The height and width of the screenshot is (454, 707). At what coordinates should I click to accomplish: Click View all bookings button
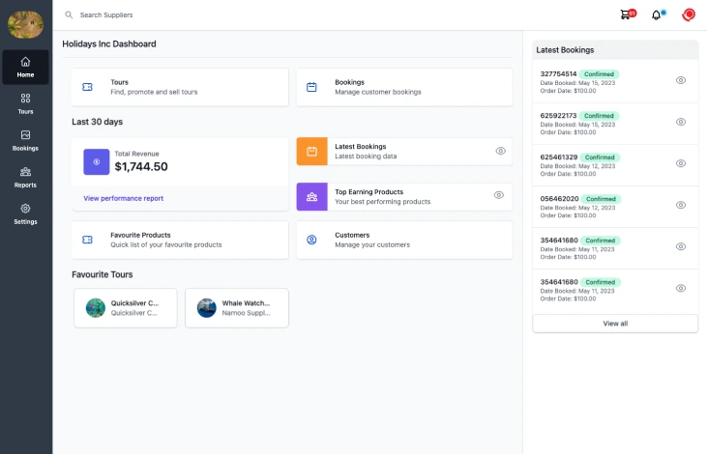(x=615, y=324)
